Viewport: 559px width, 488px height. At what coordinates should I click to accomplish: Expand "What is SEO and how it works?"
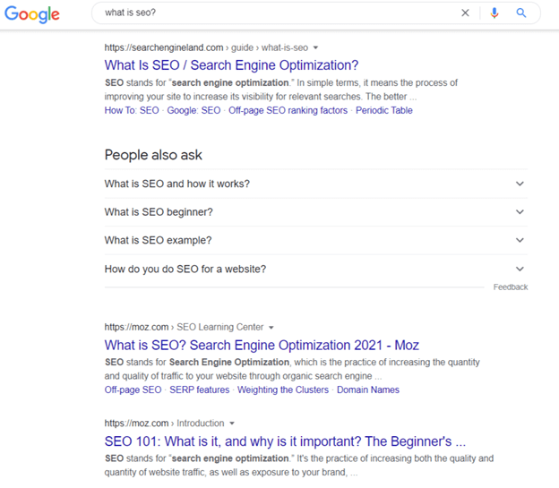tap(316, 184)
